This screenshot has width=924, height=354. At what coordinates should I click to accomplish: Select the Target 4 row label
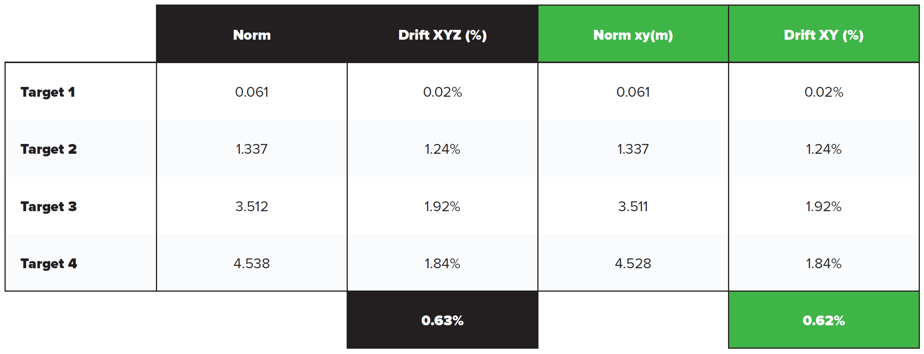tap(49, 263)
